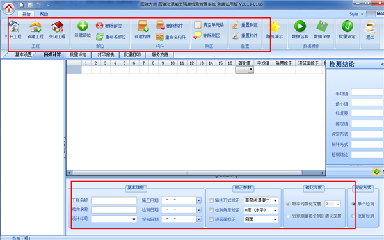384x240 pixels.
Task: Click the 重命名构件 icon
Action: tap(160, 37)
